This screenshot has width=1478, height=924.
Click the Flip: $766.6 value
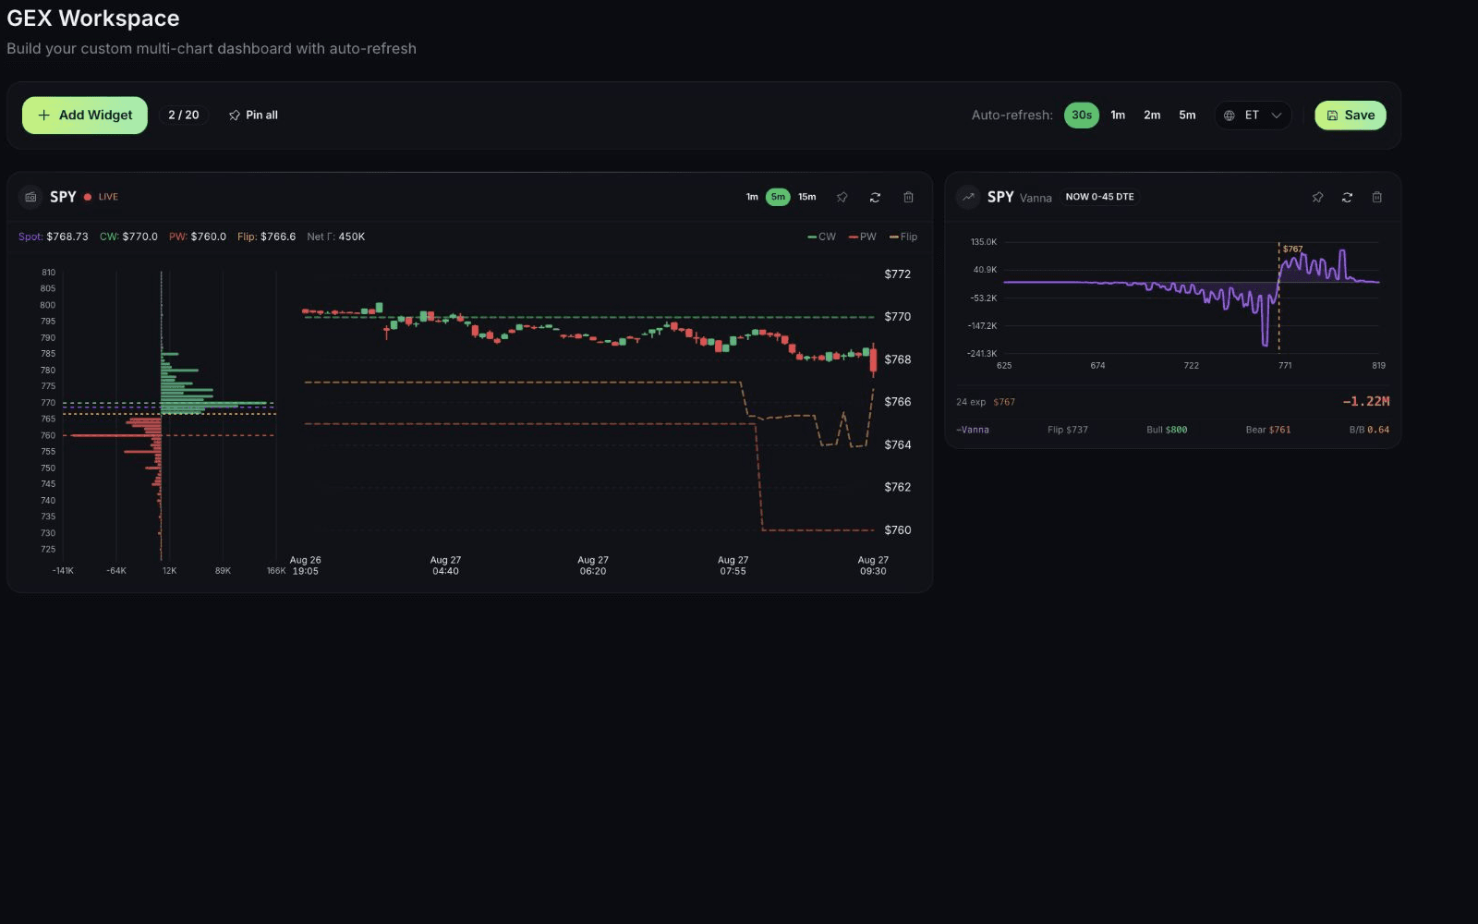tap(266, 237)
